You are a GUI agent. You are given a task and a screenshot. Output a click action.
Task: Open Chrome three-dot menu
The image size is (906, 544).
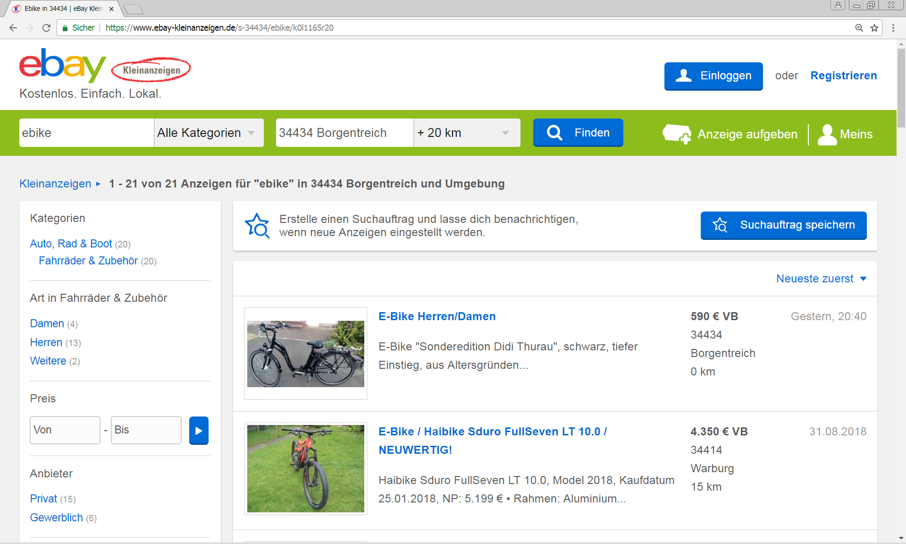[x=893, y=28]
